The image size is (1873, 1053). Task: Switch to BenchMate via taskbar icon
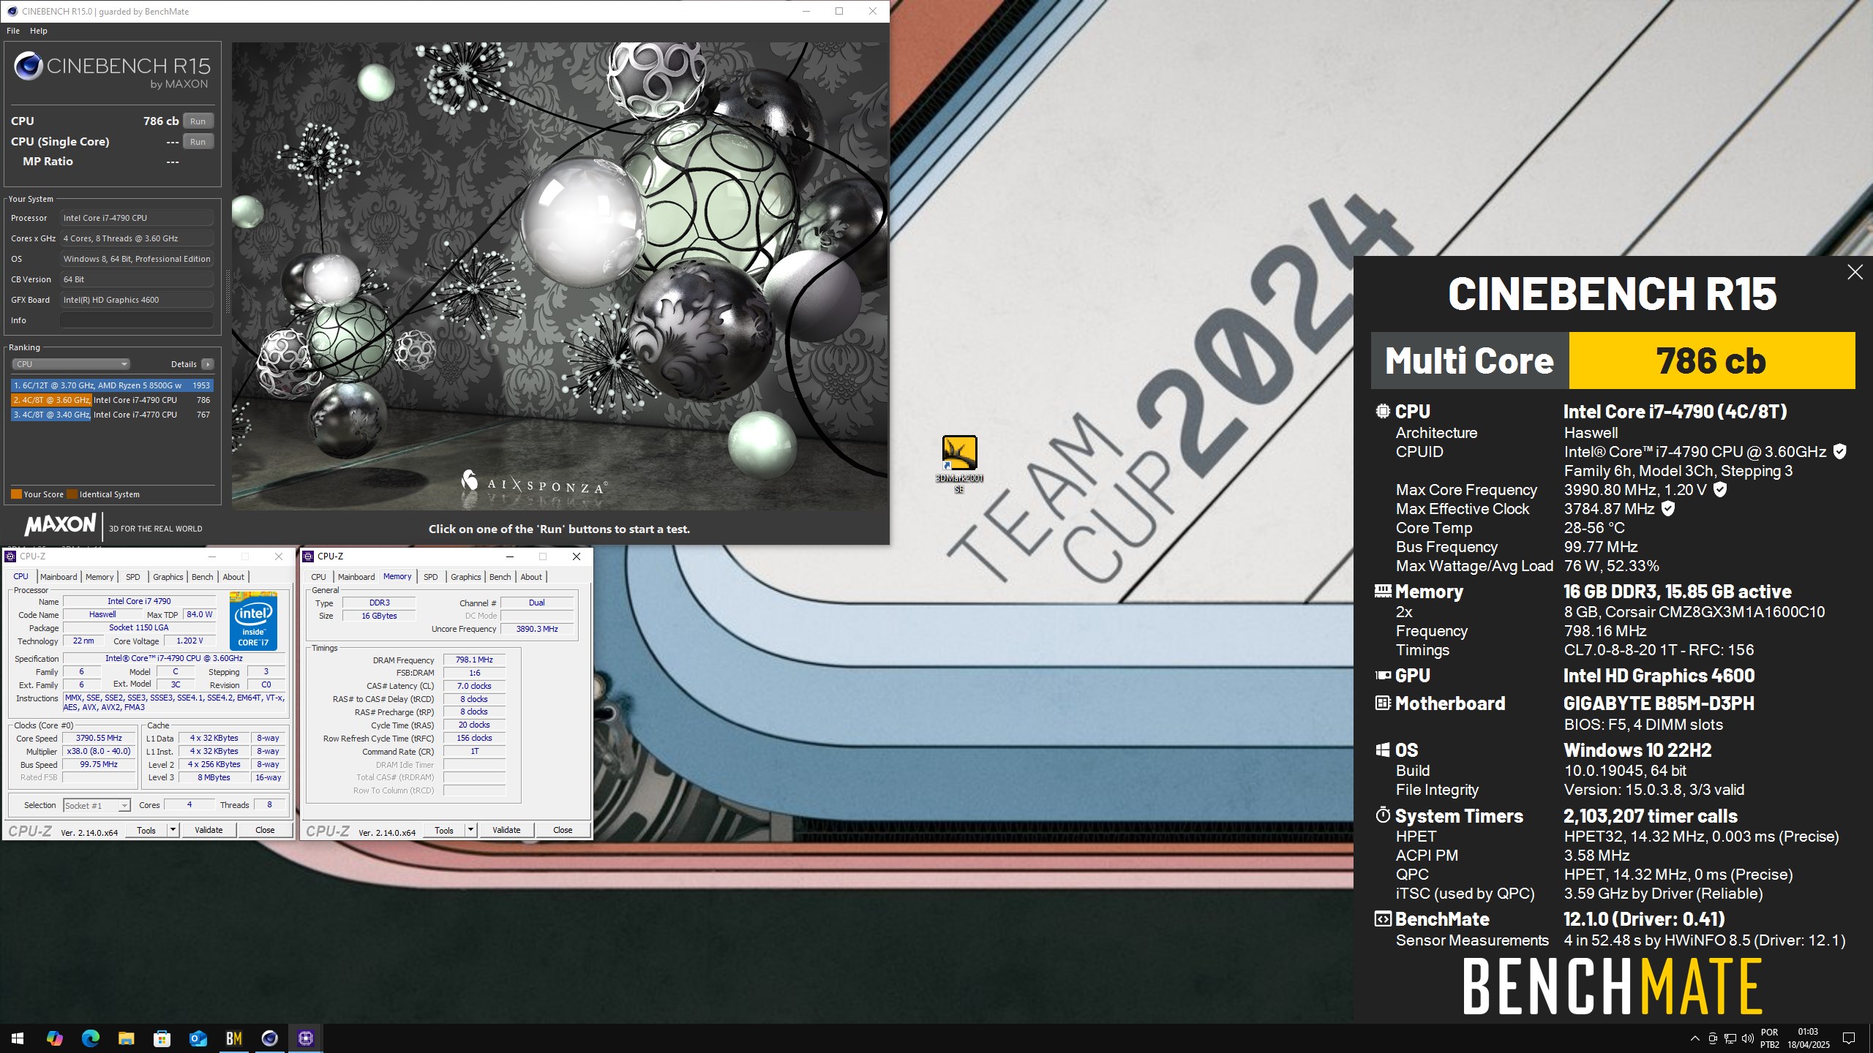tap(233, 1038)
